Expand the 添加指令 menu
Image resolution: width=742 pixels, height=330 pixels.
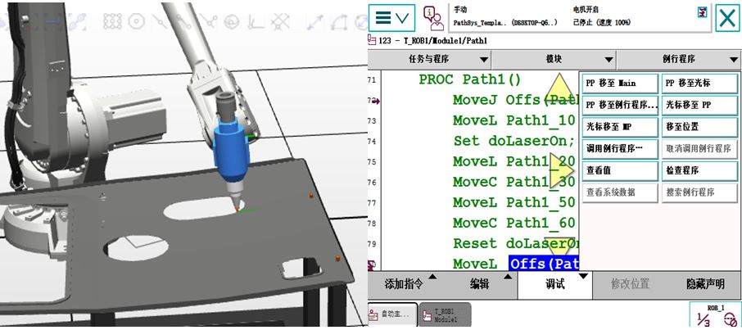tap(405, 284)
